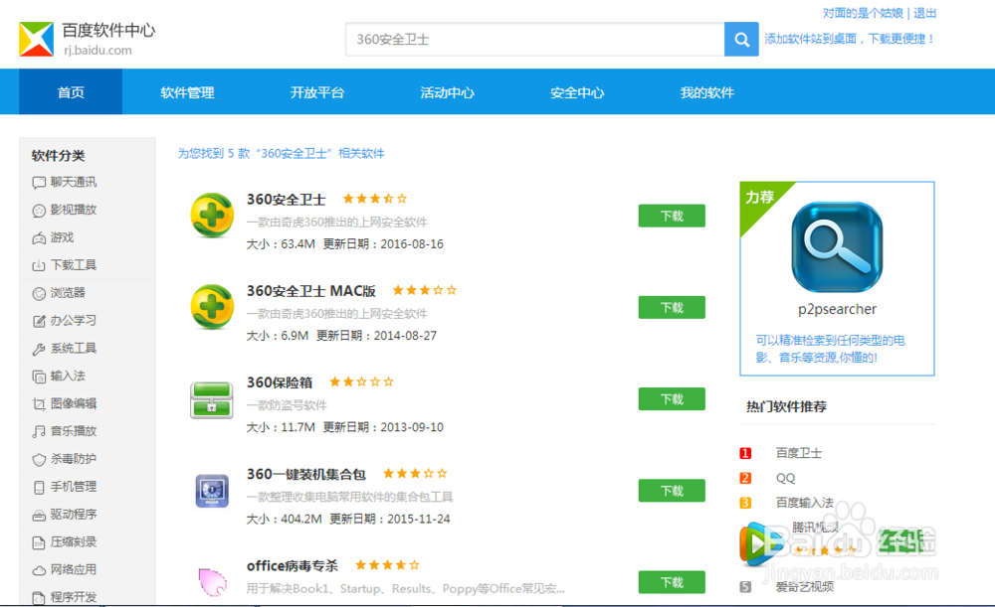The image size is (995, 607).
Task: Download 360安全卫士 with the 下载 button
Action: click(x=672, y=216)
